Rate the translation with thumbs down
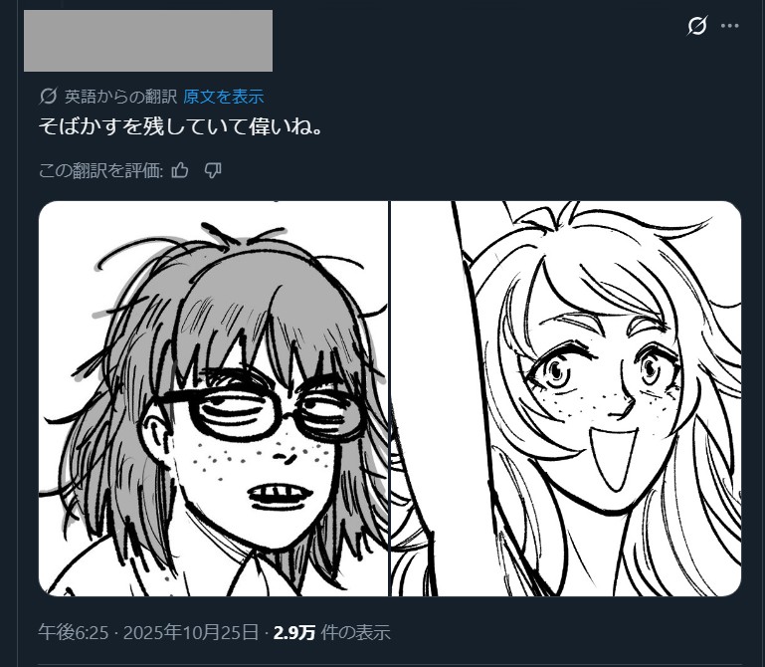Screen dimensions: 765x667 coord(212,170)
